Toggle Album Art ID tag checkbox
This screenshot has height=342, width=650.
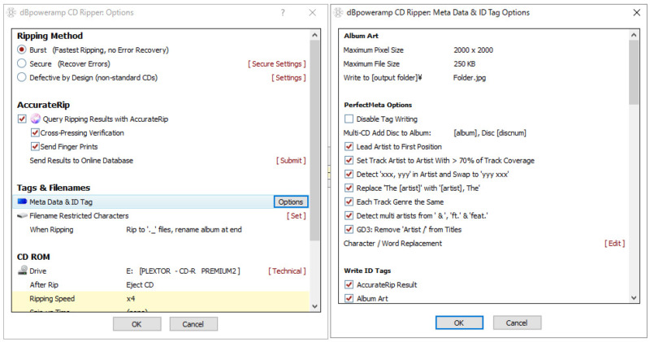click(x=349, y=298)
